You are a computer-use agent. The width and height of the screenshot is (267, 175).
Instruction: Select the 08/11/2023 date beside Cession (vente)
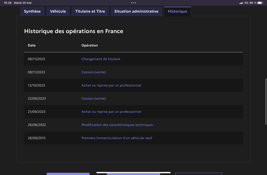click(x=36, y=72)
